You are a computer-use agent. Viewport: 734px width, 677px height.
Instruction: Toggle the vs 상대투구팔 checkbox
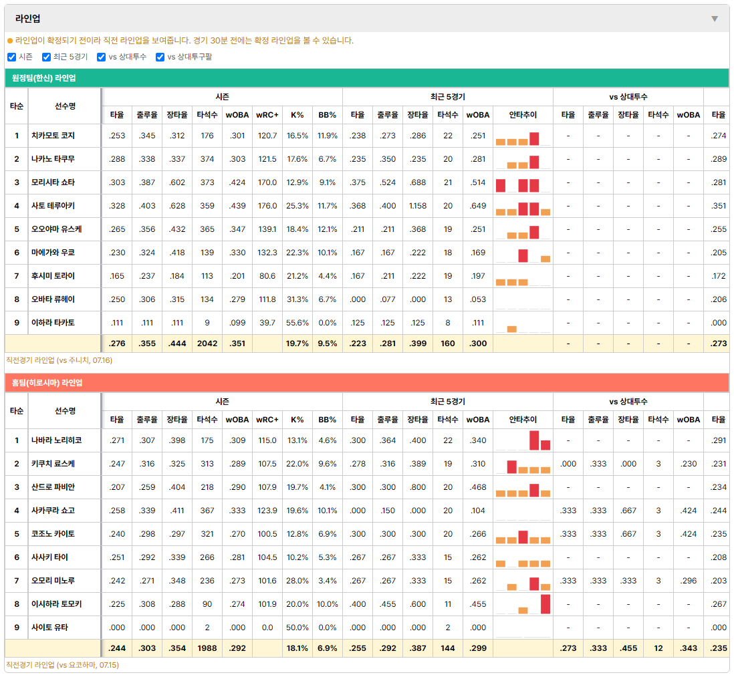click(x=160, y=57)
